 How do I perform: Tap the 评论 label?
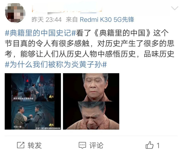pos(96,145)
